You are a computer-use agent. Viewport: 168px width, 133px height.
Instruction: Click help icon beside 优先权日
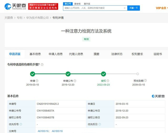[100, 124]
